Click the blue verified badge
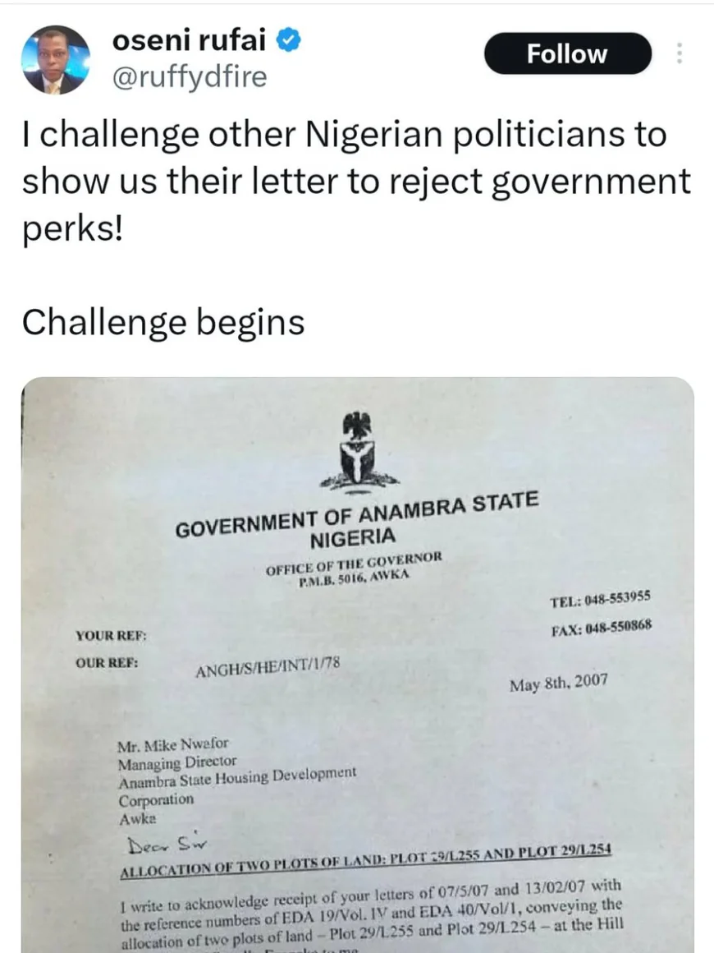The height and width of the screenshot is (953, 714). click(x=289, y=40)
